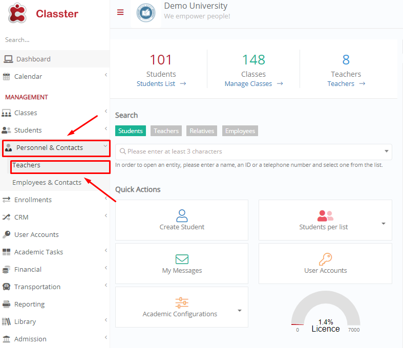Click the sidebar Search field
This screenshot has width=403, height=348.
[x=55, y=40]
